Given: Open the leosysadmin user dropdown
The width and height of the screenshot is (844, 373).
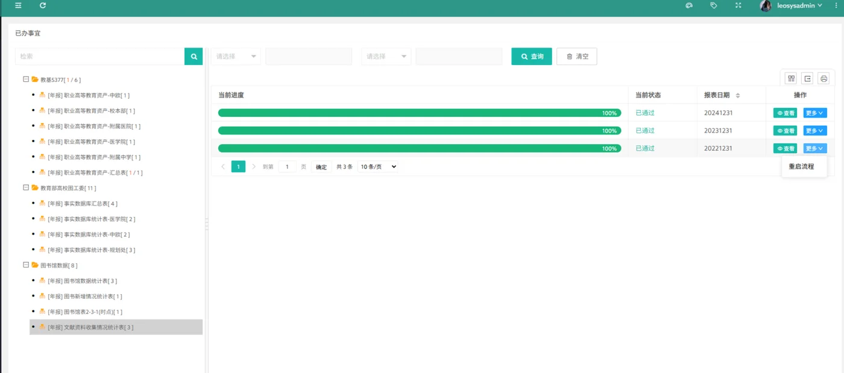Looking at the screenshot, I should point(800,5).
